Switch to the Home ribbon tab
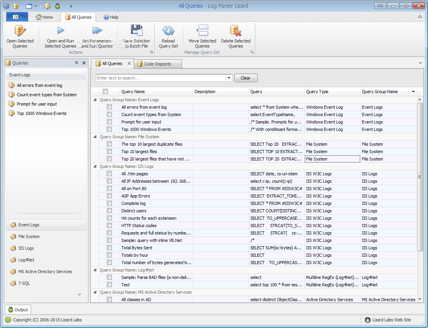428x328 pixels. [44, 17]
